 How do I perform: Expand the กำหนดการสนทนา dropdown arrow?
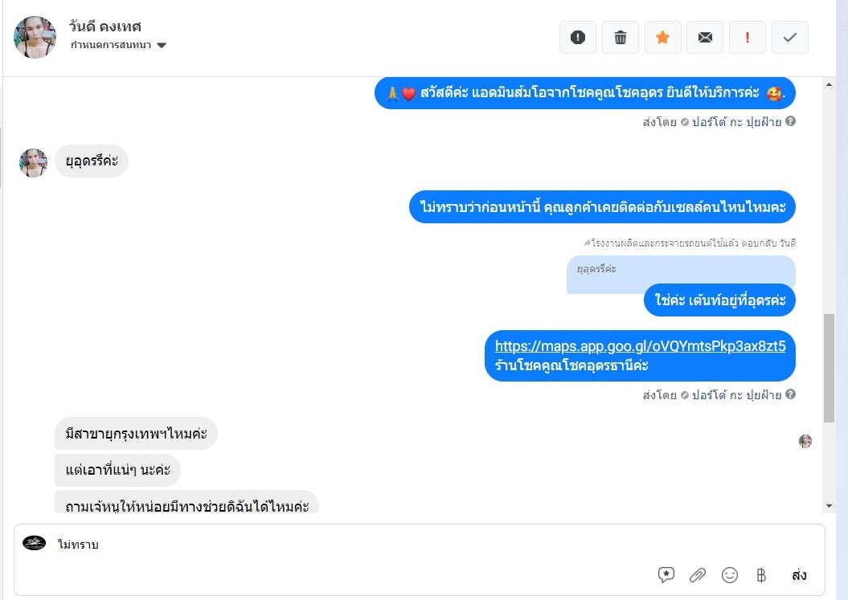click(x=162, y=46)
